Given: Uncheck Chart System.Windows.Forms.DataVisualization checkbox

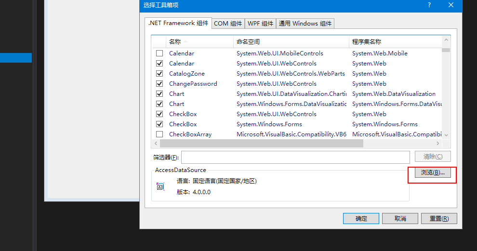Looking at the screenshot, I should (x=159, y=104).
